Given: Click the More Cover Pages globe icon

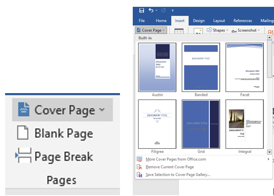Looking at the screenshot, I should click(x=140, y=159).
